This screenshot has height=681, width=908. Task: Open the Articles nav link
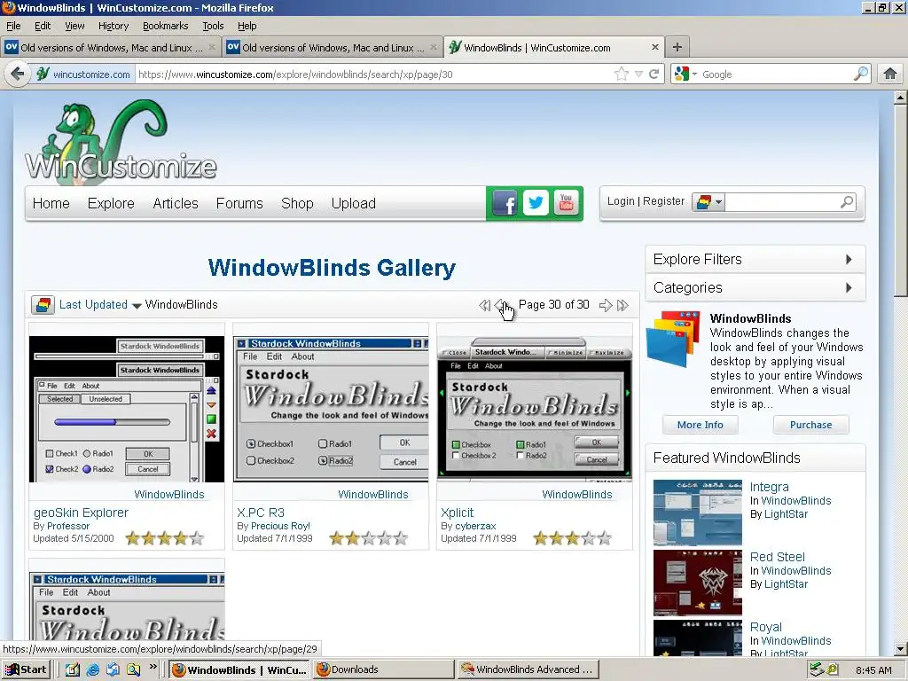pyautogui.click(x=176, y=203)
